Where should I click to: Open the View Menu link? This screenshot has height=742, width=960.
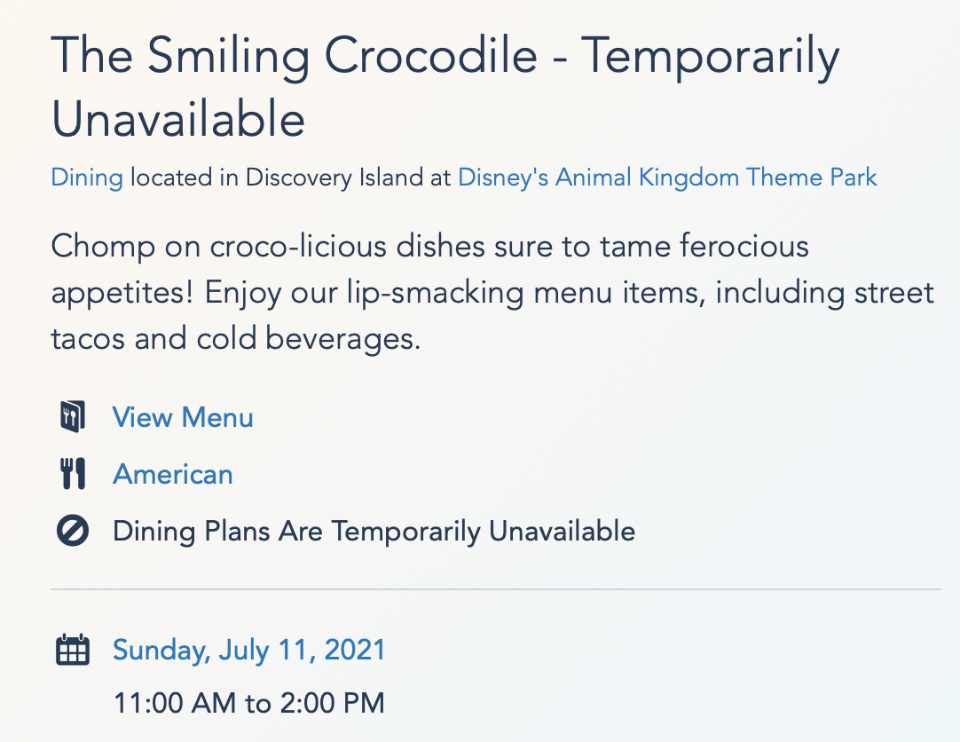183,417
